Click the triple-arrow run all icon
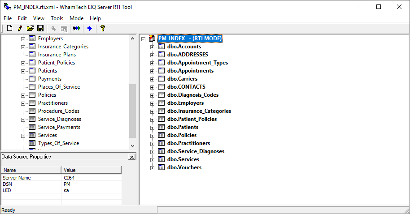The height and width of the screenshot is (214, 410). (77, 28)
